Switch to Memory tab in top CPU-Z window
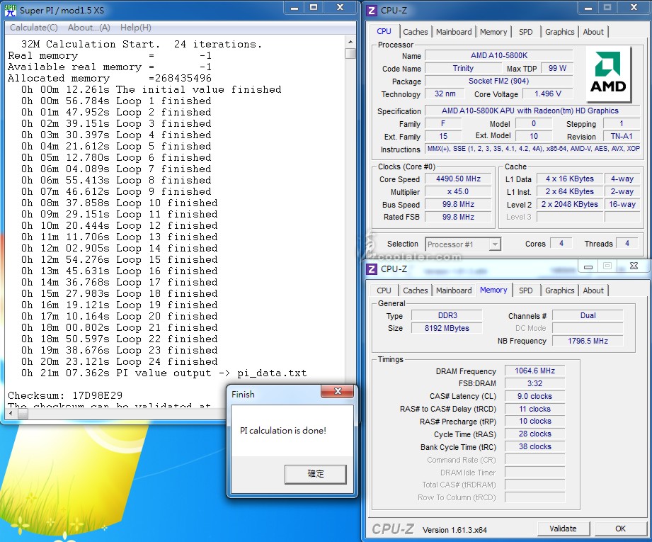The width and height of the screenshot is (652, 542). 493,32
